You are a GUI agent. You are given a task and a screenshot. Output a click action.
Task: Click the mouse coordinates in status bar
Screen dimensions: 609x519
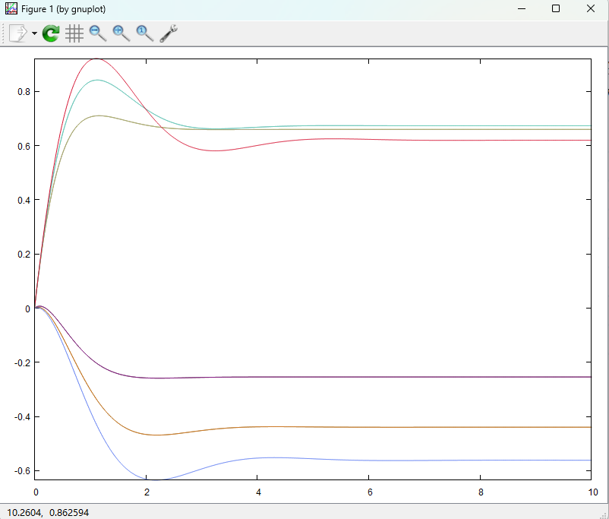tap(47, 513)
